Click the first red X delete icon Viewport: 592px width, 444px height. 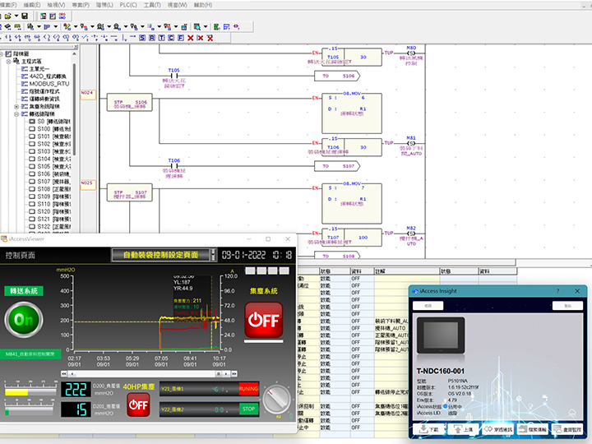[191, 38]
